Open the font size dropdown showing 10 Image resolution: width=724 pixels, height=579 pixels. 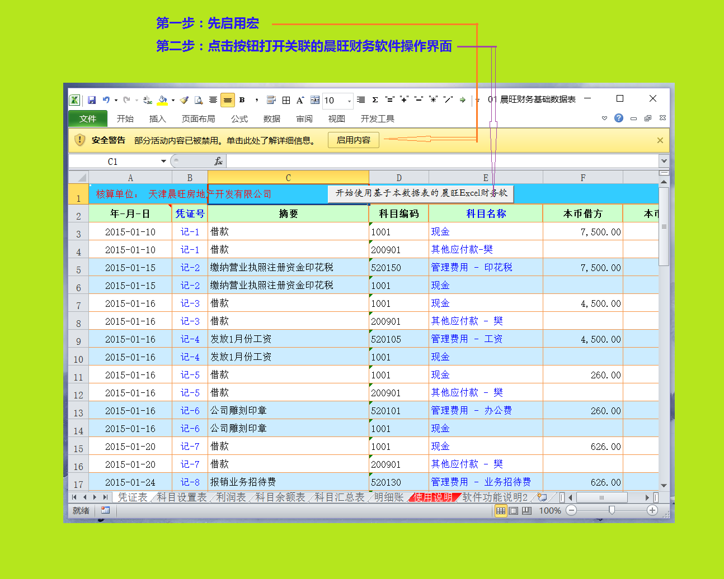coord(349,101)
